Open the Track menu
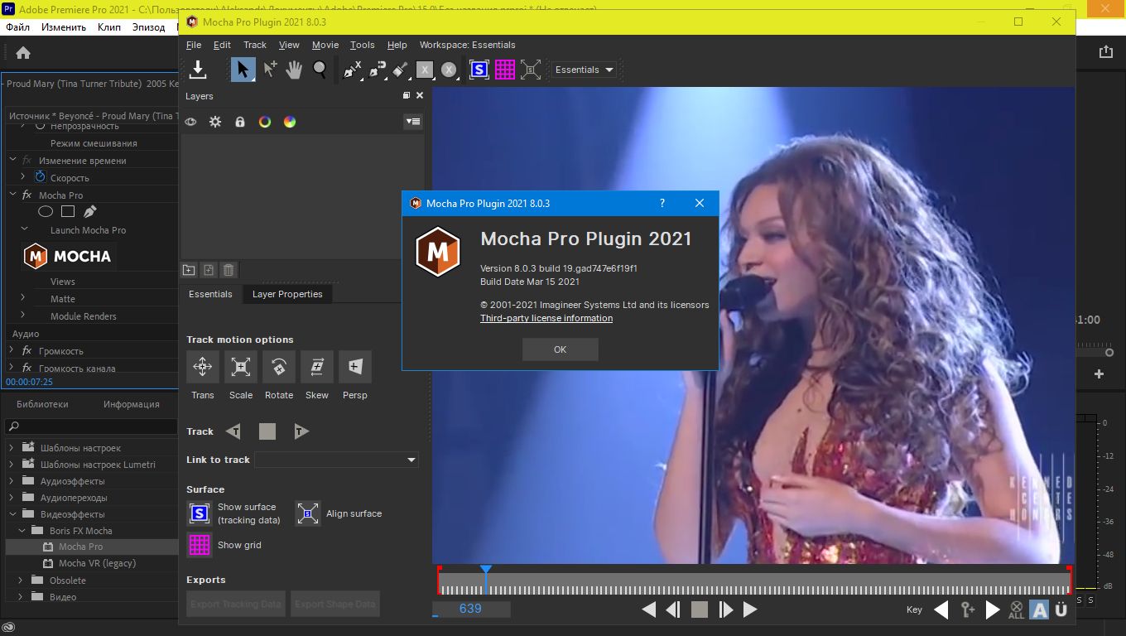Viewport: 1126px width, 636px height. coord(255,45)
